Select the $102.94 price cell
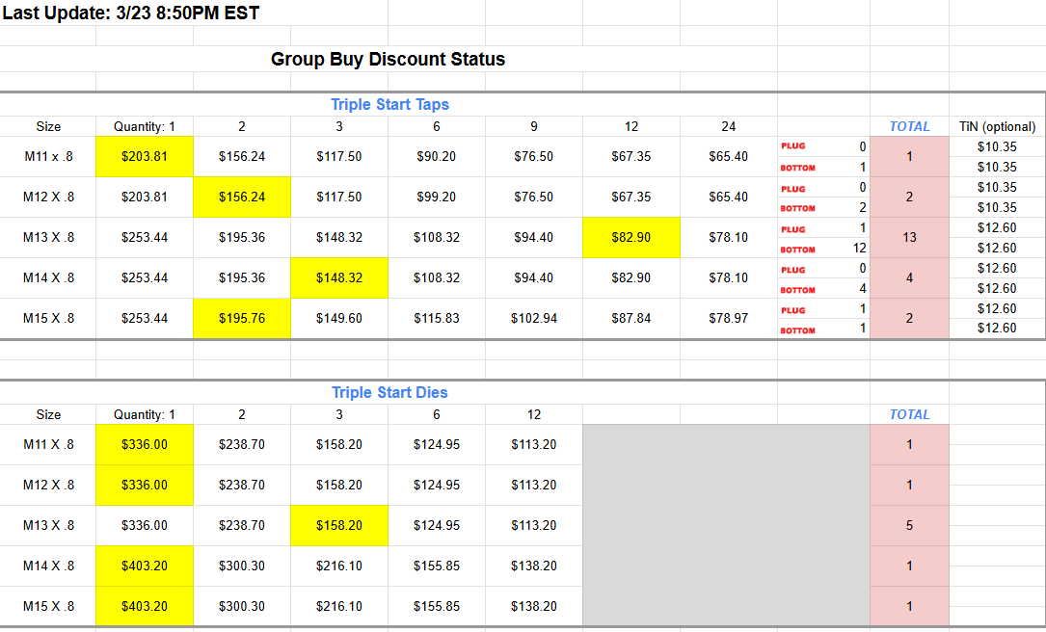 [534, 318]
